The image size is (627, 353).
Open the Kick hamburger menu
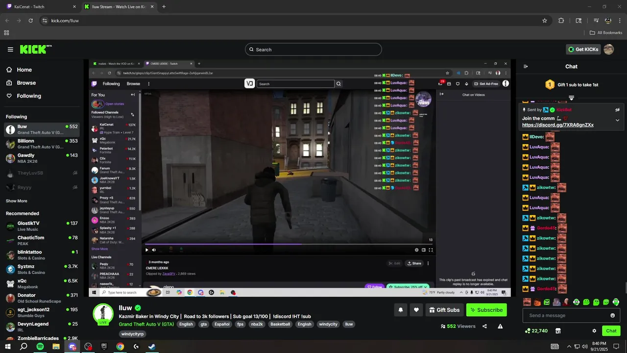pyautogui.click(x=10, y=50)
